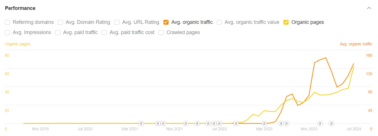Screen dimensions: 378x136
Task: Disable the Organic pages checkbox
Action: 286,22
